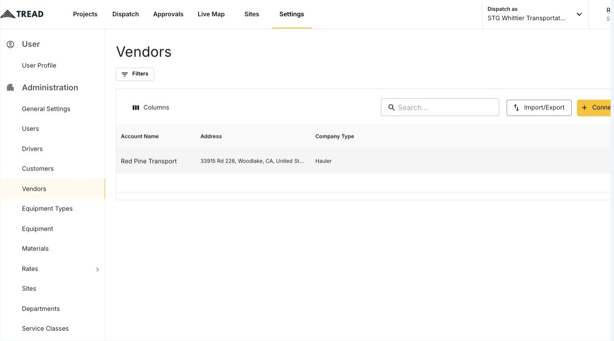Image resolution: width=614 pixels, height=341 pixels.
Task: Click the Administration section heading
Action: point(50,88)
